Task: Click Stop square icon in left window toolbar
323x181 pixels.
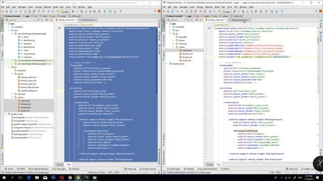Action: click(94, 12)
